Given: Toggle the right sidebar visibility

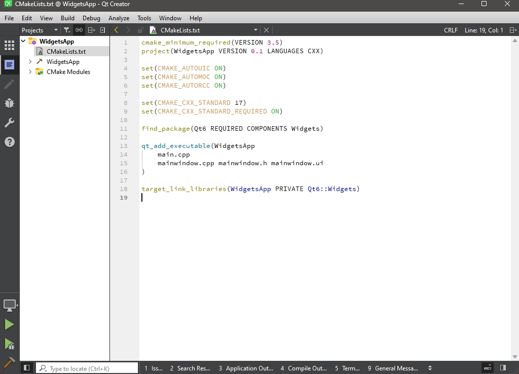Looking at the screenshot, I should [503, 368].
